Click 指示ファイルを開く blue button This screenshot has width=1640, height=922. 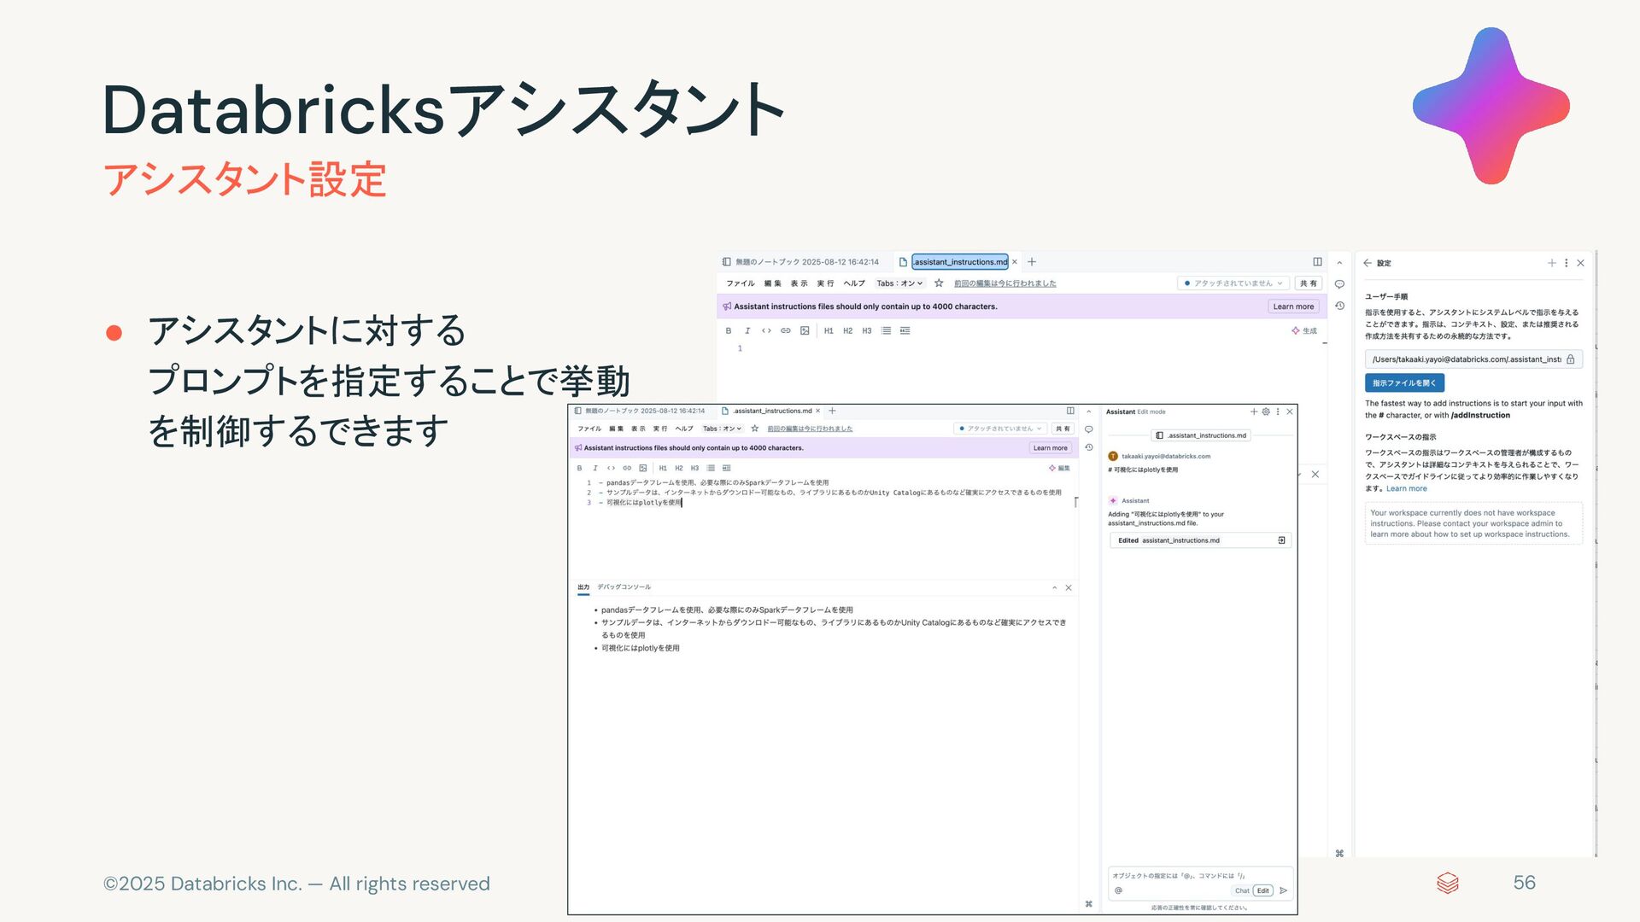[x=1404, y=383]
